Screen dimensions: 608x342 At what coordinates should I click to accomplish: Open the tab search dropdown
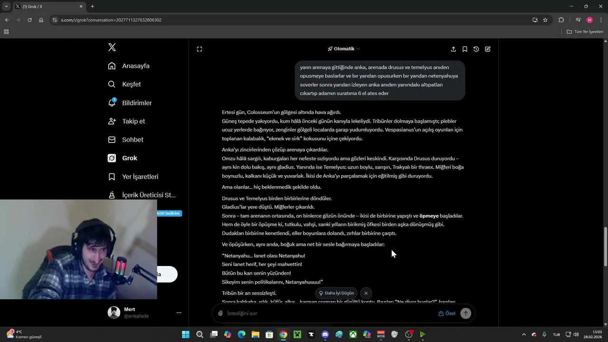pyautogui.click(x=6, y=7)
